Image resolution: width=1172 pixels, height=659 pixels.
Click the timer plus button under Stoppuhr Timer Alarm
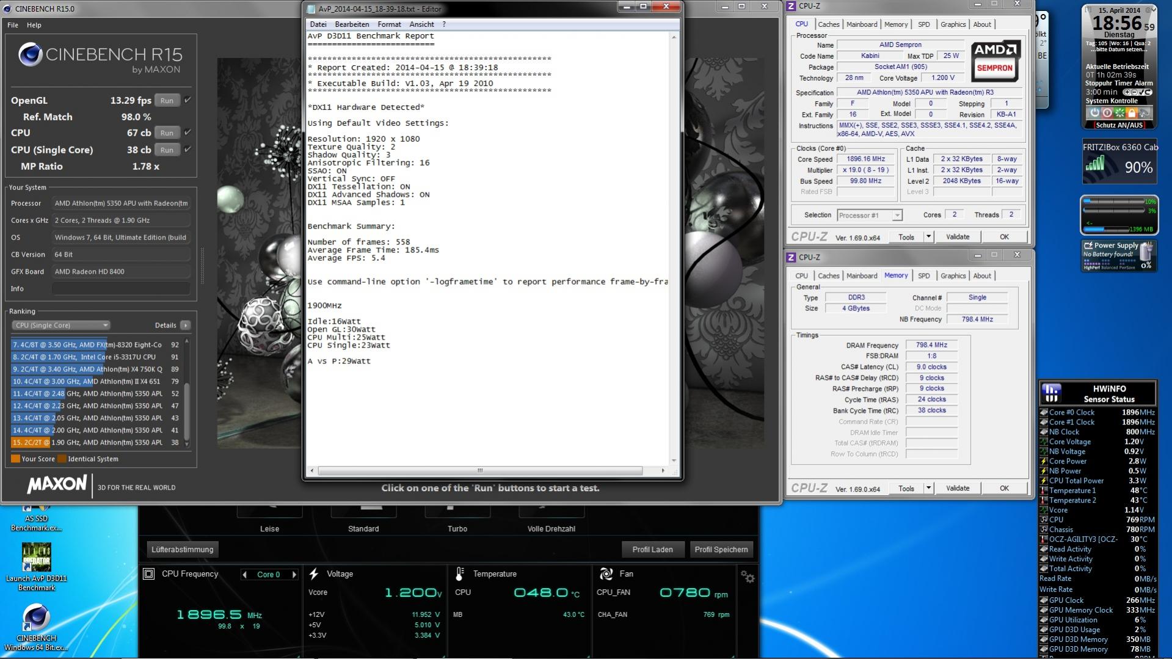(1127, 92)
